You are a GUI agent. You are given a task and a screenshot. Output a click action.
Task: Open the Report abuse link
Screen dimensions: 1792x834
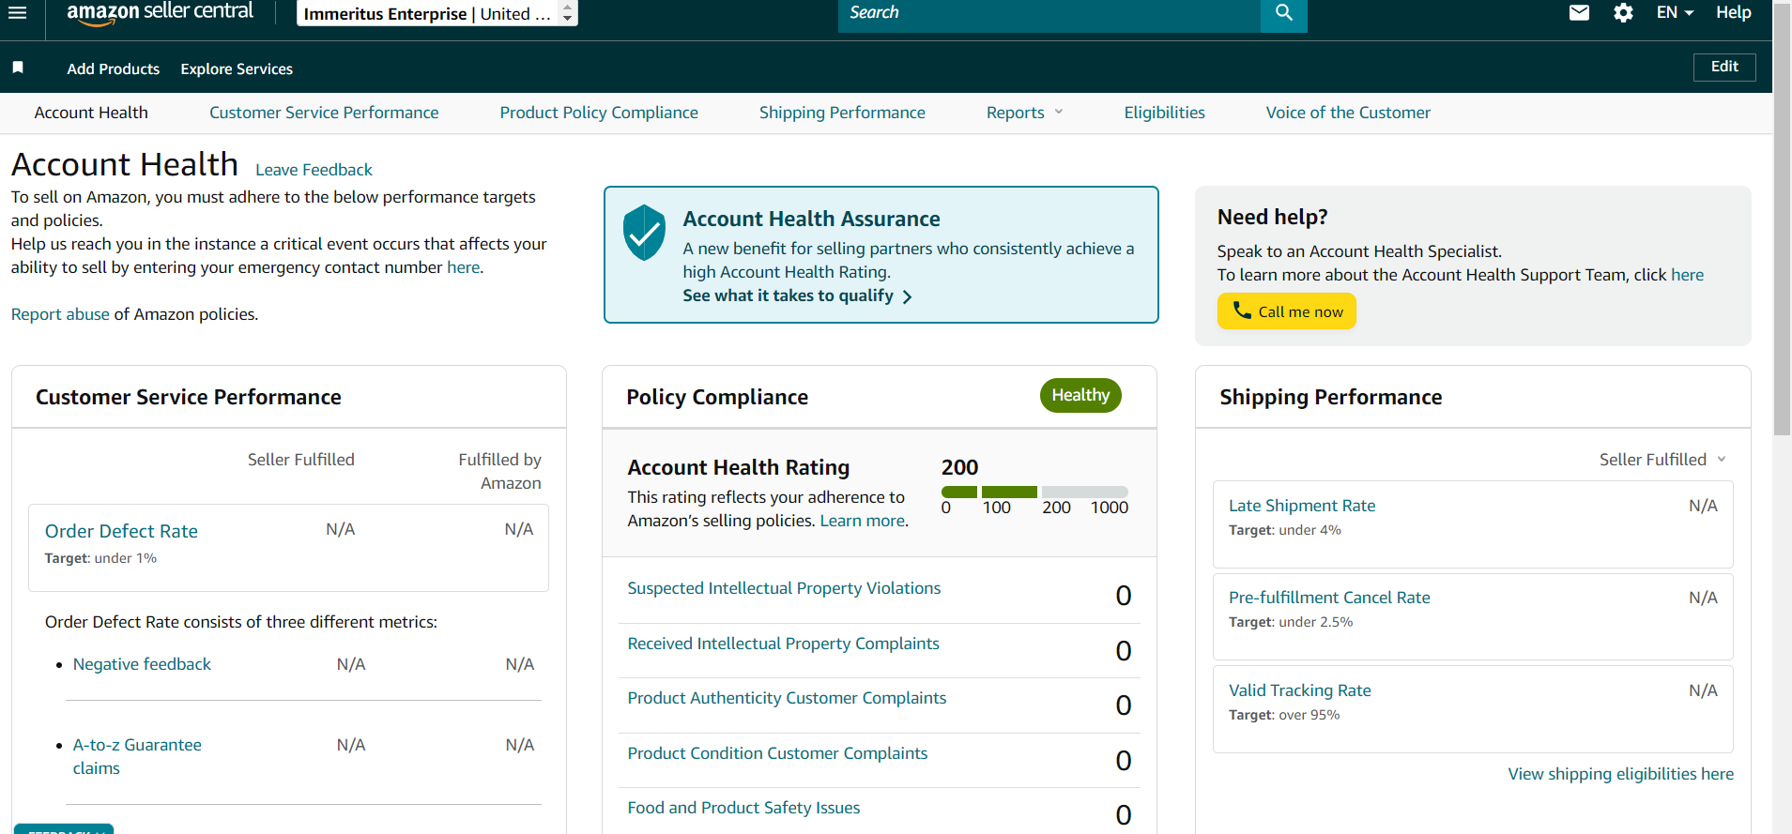60,314
